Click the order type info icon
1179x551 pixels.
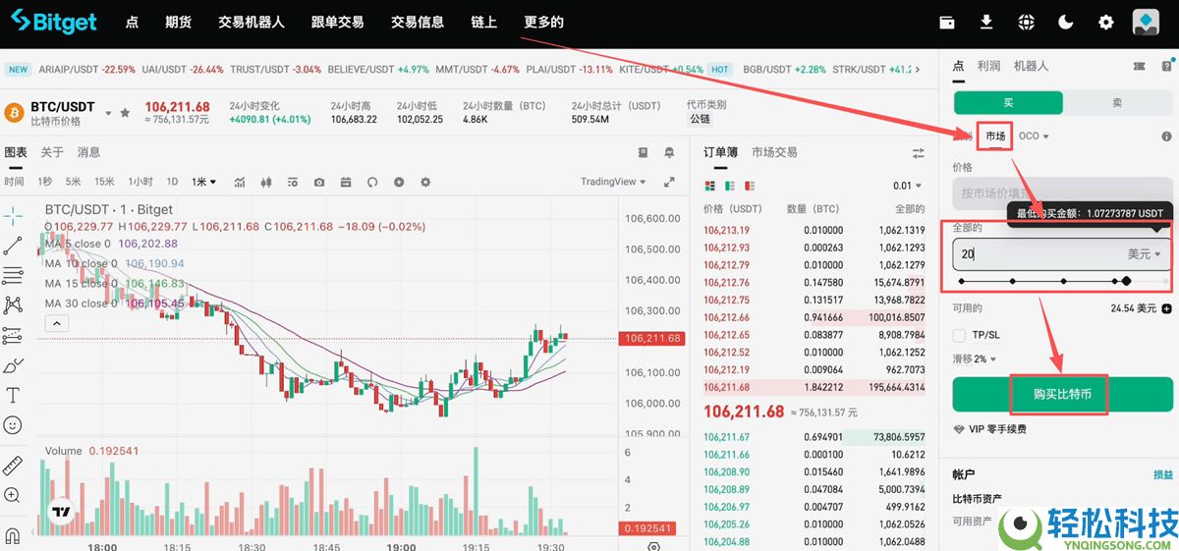[x=1166, y=137]
